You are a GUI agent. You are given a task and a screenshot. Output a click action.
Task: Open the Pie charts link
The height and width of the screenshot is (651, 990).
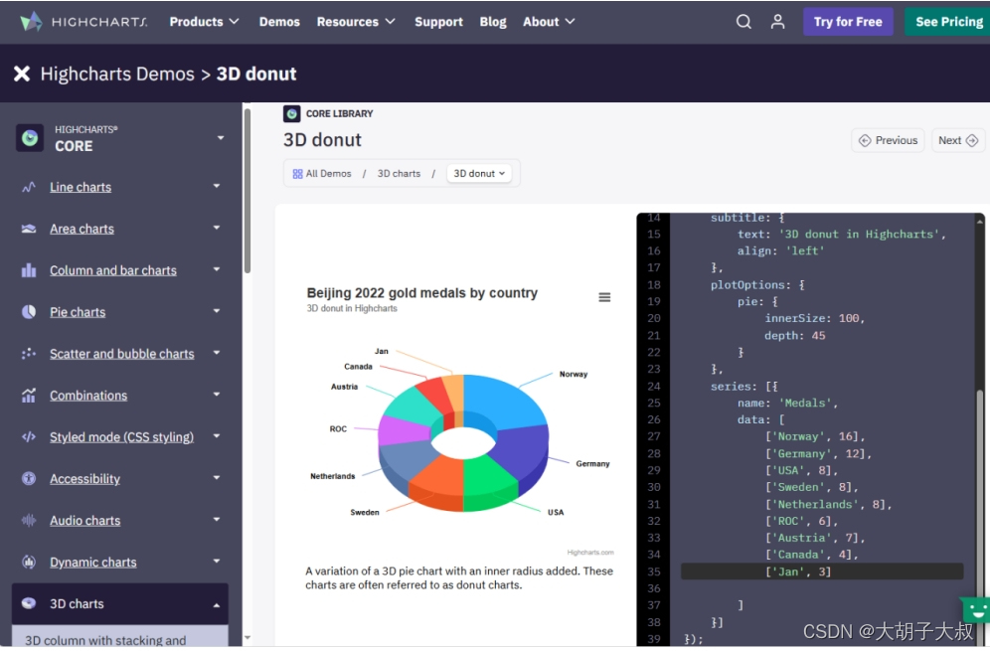pos(78,312)
